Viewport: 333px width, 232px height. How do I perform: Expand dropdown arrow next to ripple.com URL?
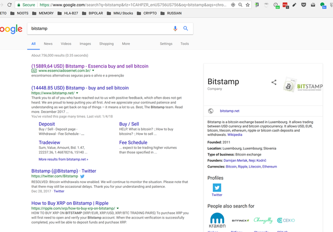[x=118, y=208]
